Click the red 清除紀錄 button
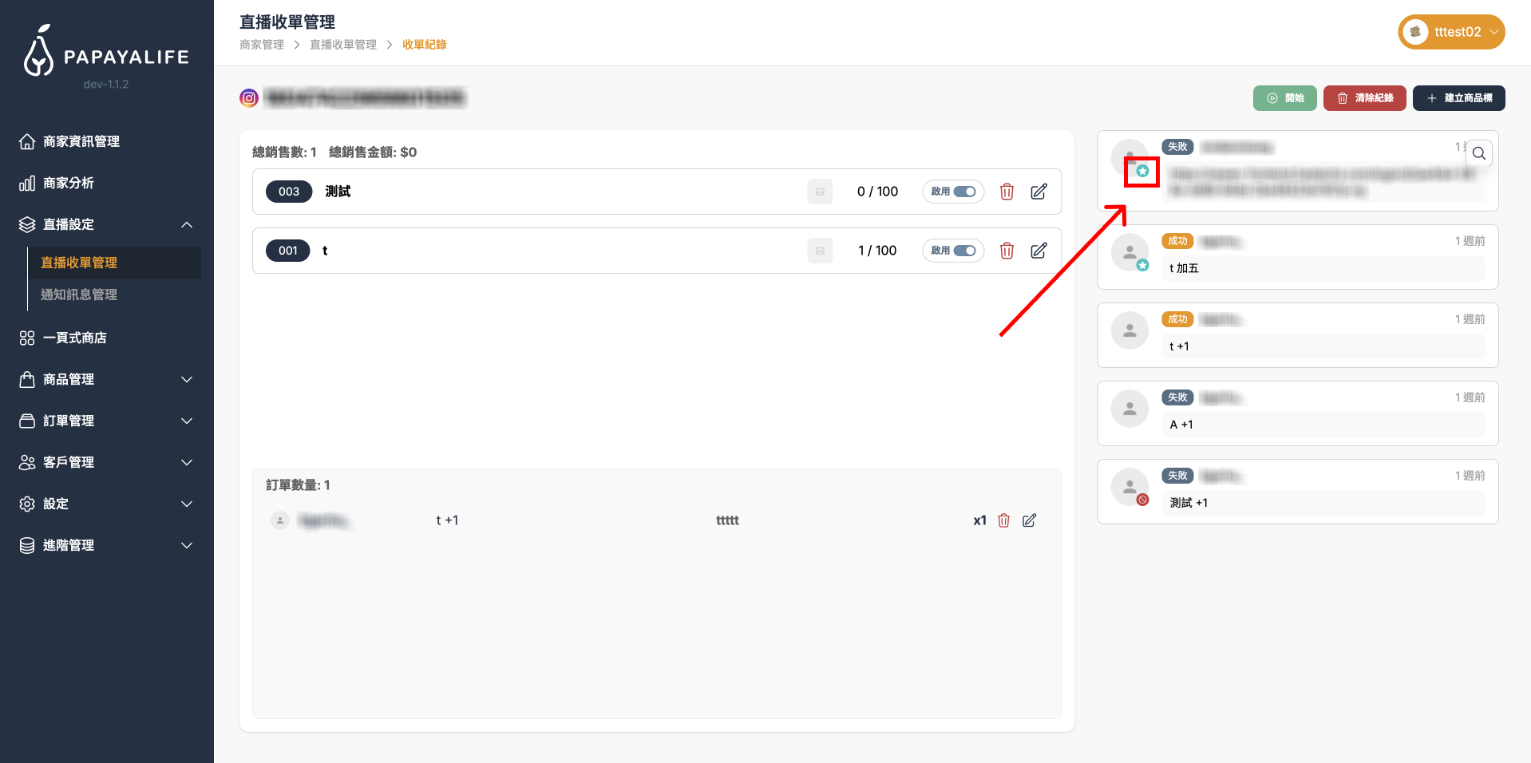 (1364, 98)
